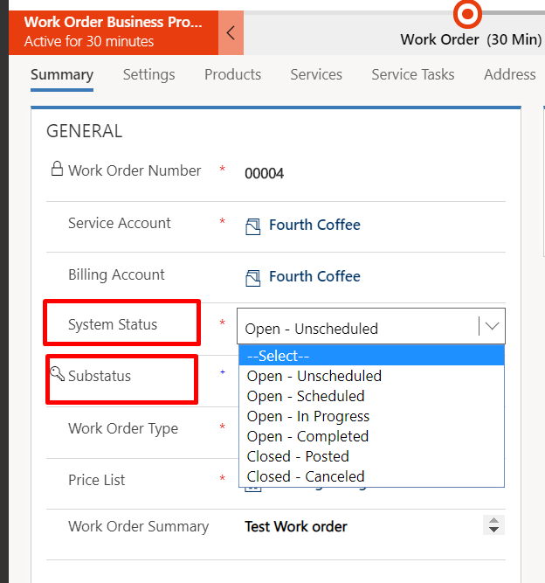Choose Closed - Posted status
Image resolution: width=545 pixels, height=583 pixels.
coord(298,456)
